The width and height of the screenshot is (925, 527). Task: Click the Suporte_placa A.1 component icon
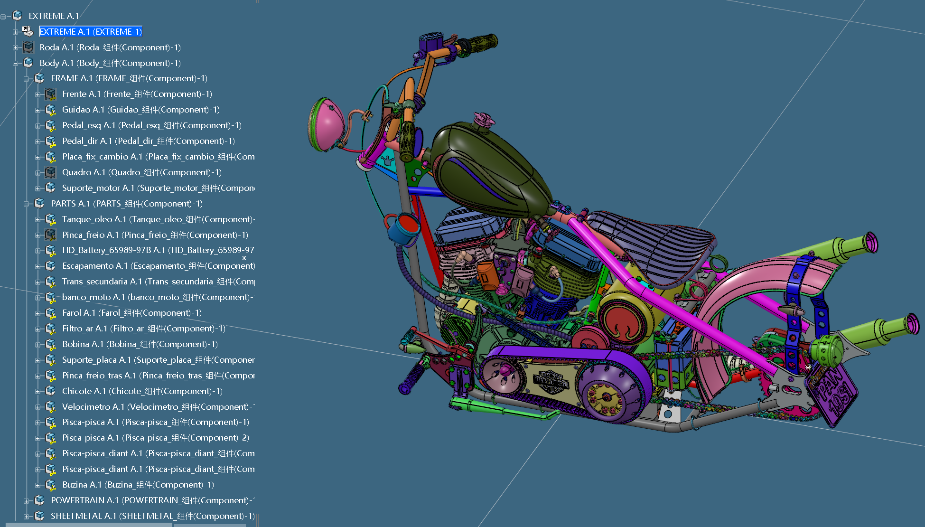51,360
